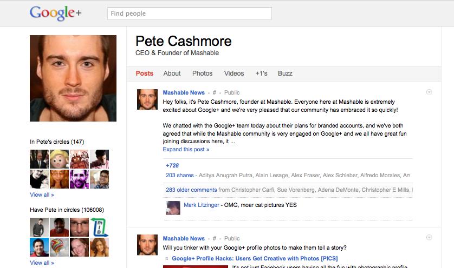The height and width of the screenshot is (268, 454).
Task: Click 'In Pete's circles (147)' heading
Action: [x=57, y=142]
